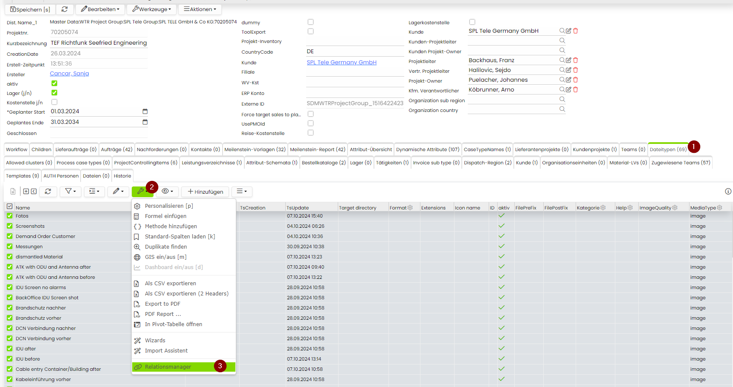Click the gear icon beside the Format column
Image resolution: width=733 pixels, height=387 pixels.
[410, 208]
